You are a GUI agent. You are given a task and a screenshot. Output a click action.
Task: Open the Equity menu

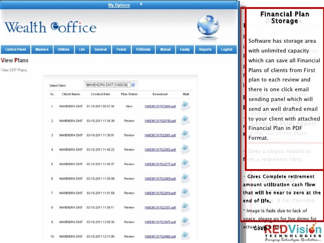(185, 49)
